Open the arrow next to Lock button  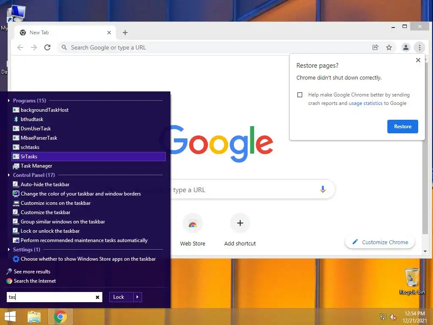click(x=137, y=297)
